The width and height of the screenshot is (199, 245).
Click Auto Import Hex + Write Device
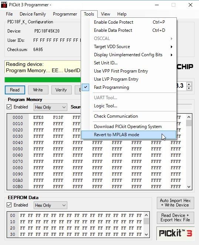coord(175,203)
